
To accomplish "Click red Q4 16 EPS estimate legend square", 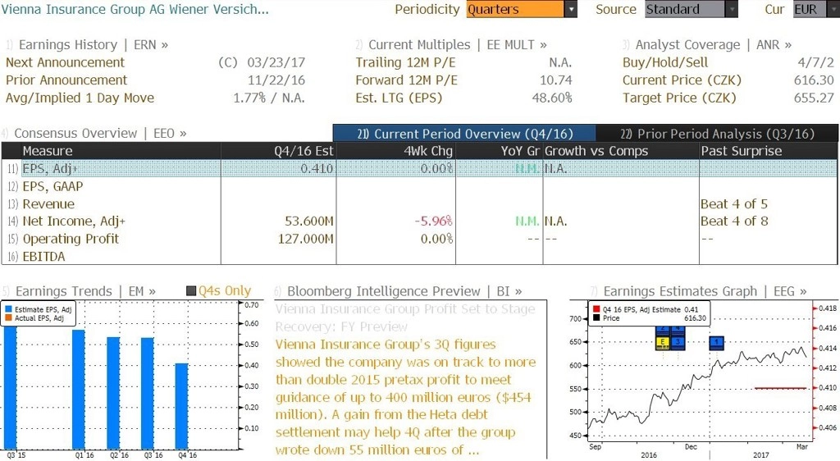I will (x=596, y=309).
